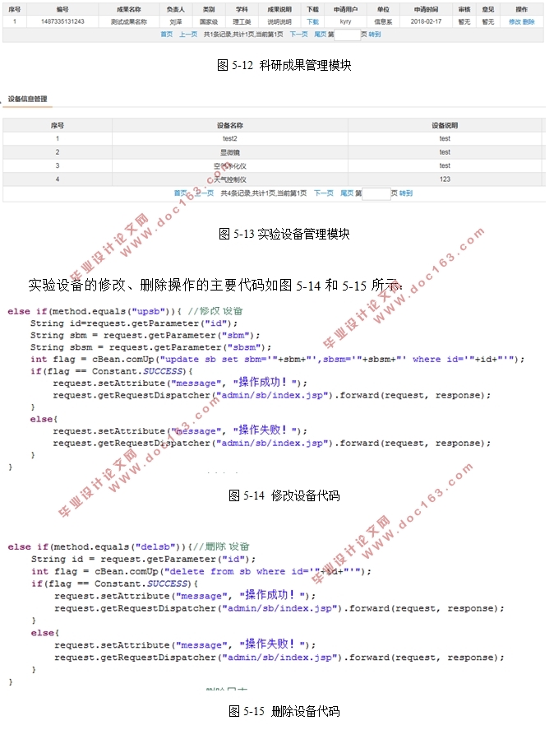The width and height of the screenshot is (554, 730).
Task: Select the 空气净化仪 equipment name cell
Action: [230, 165]
